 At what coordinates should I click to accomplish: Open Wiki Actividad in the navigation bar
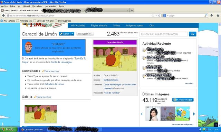coord(78,25)
